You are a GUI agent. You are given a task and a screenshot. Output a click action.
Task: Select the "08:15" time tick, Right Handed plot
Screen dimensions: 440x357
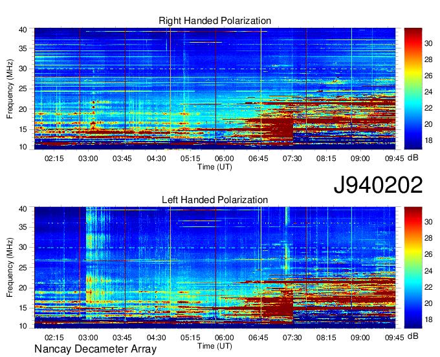click(326, 158)
